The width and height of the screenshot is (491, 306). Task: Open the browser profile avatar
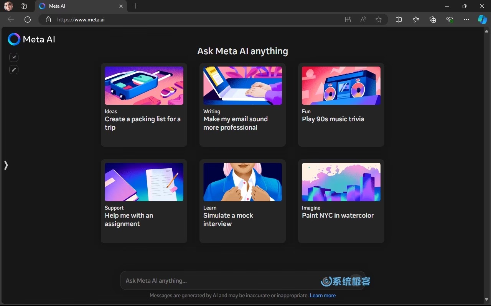click(8, 6)
